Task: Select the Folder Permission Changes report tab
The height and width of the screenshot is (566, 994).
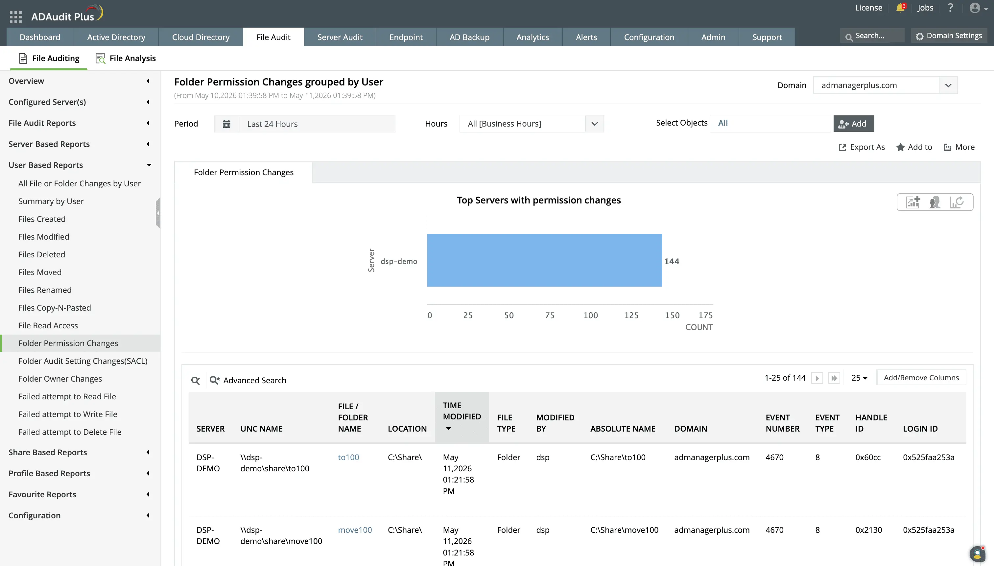Action: pyautogui.click(x=244, y=172)
